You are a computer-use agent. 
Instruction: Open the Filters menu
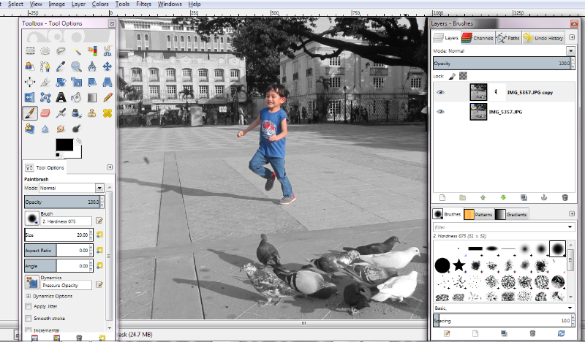click(x=143, y=4)
